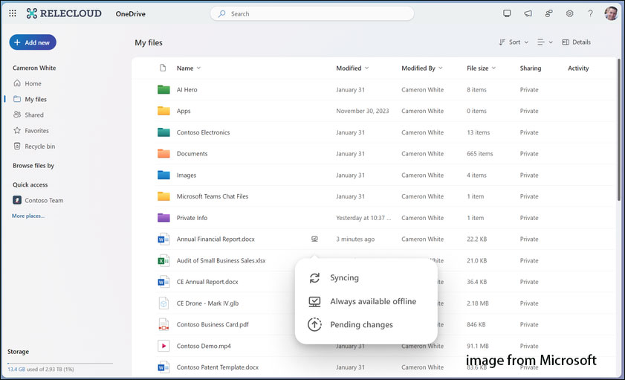Open CE Drone - Mark IV.glb name
Viewport: 625px width, 380px height.
click(x=207, y=303)
